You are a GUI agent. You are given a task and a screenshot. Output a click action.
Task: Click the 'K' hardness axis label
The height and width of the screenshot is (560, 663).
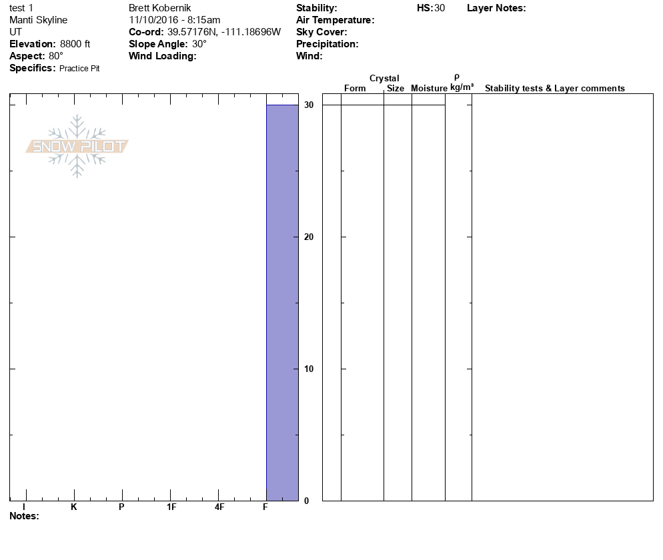click(x=74, y=507)
